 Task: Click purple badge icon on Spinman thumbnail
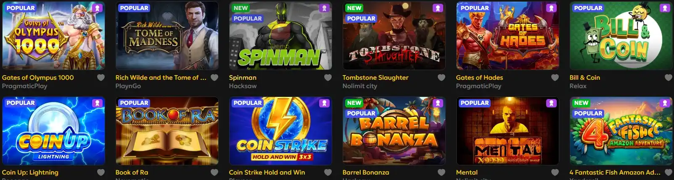(324, 8)
